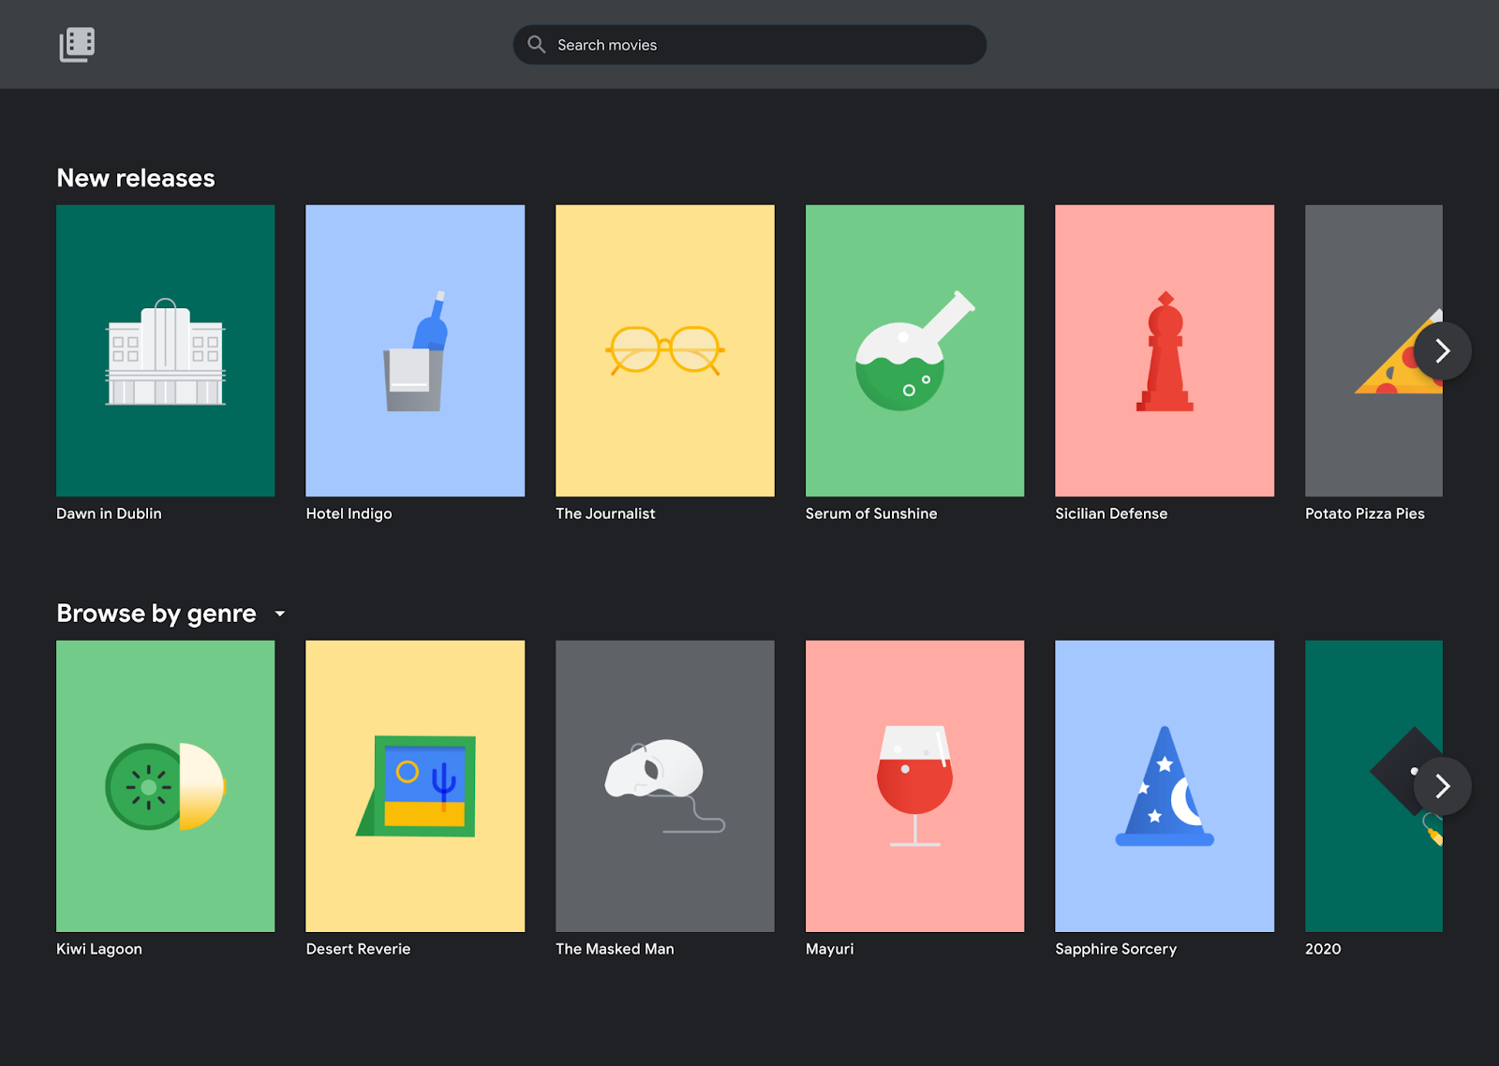Choose the Serum of Sunshine flask poster
The width and height of the screenshot is (1499, 1066).
point(914,350)
